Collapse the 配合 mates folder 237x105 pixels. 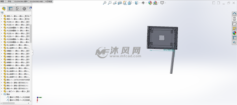[1, 94]
